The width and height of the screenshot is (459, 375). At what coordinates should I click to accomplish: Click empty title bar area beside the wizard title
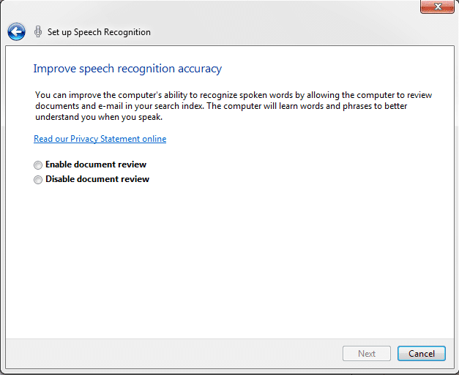[281, 31]
